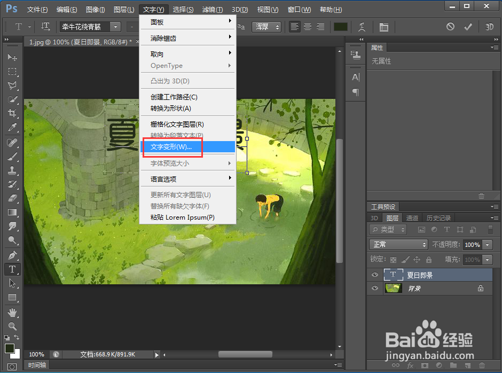Select the Move tool
Image resolution: width=502 pixels, height=373 pixels.
[12, 57]
